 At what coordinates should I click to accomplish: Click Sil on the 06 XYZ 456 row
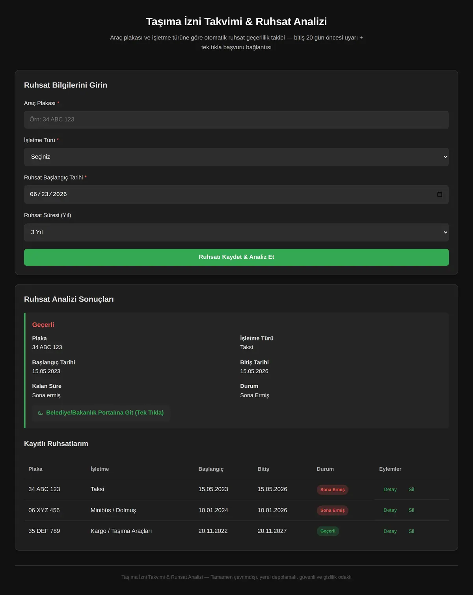click(x=411, y=510)
